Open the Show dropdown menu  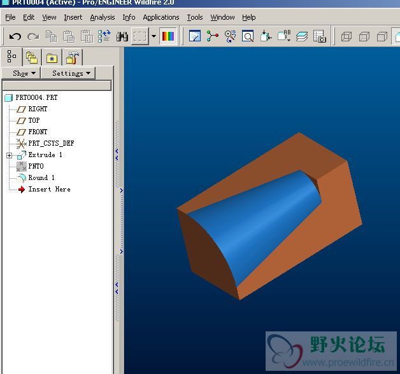click(x=21, y=73)
